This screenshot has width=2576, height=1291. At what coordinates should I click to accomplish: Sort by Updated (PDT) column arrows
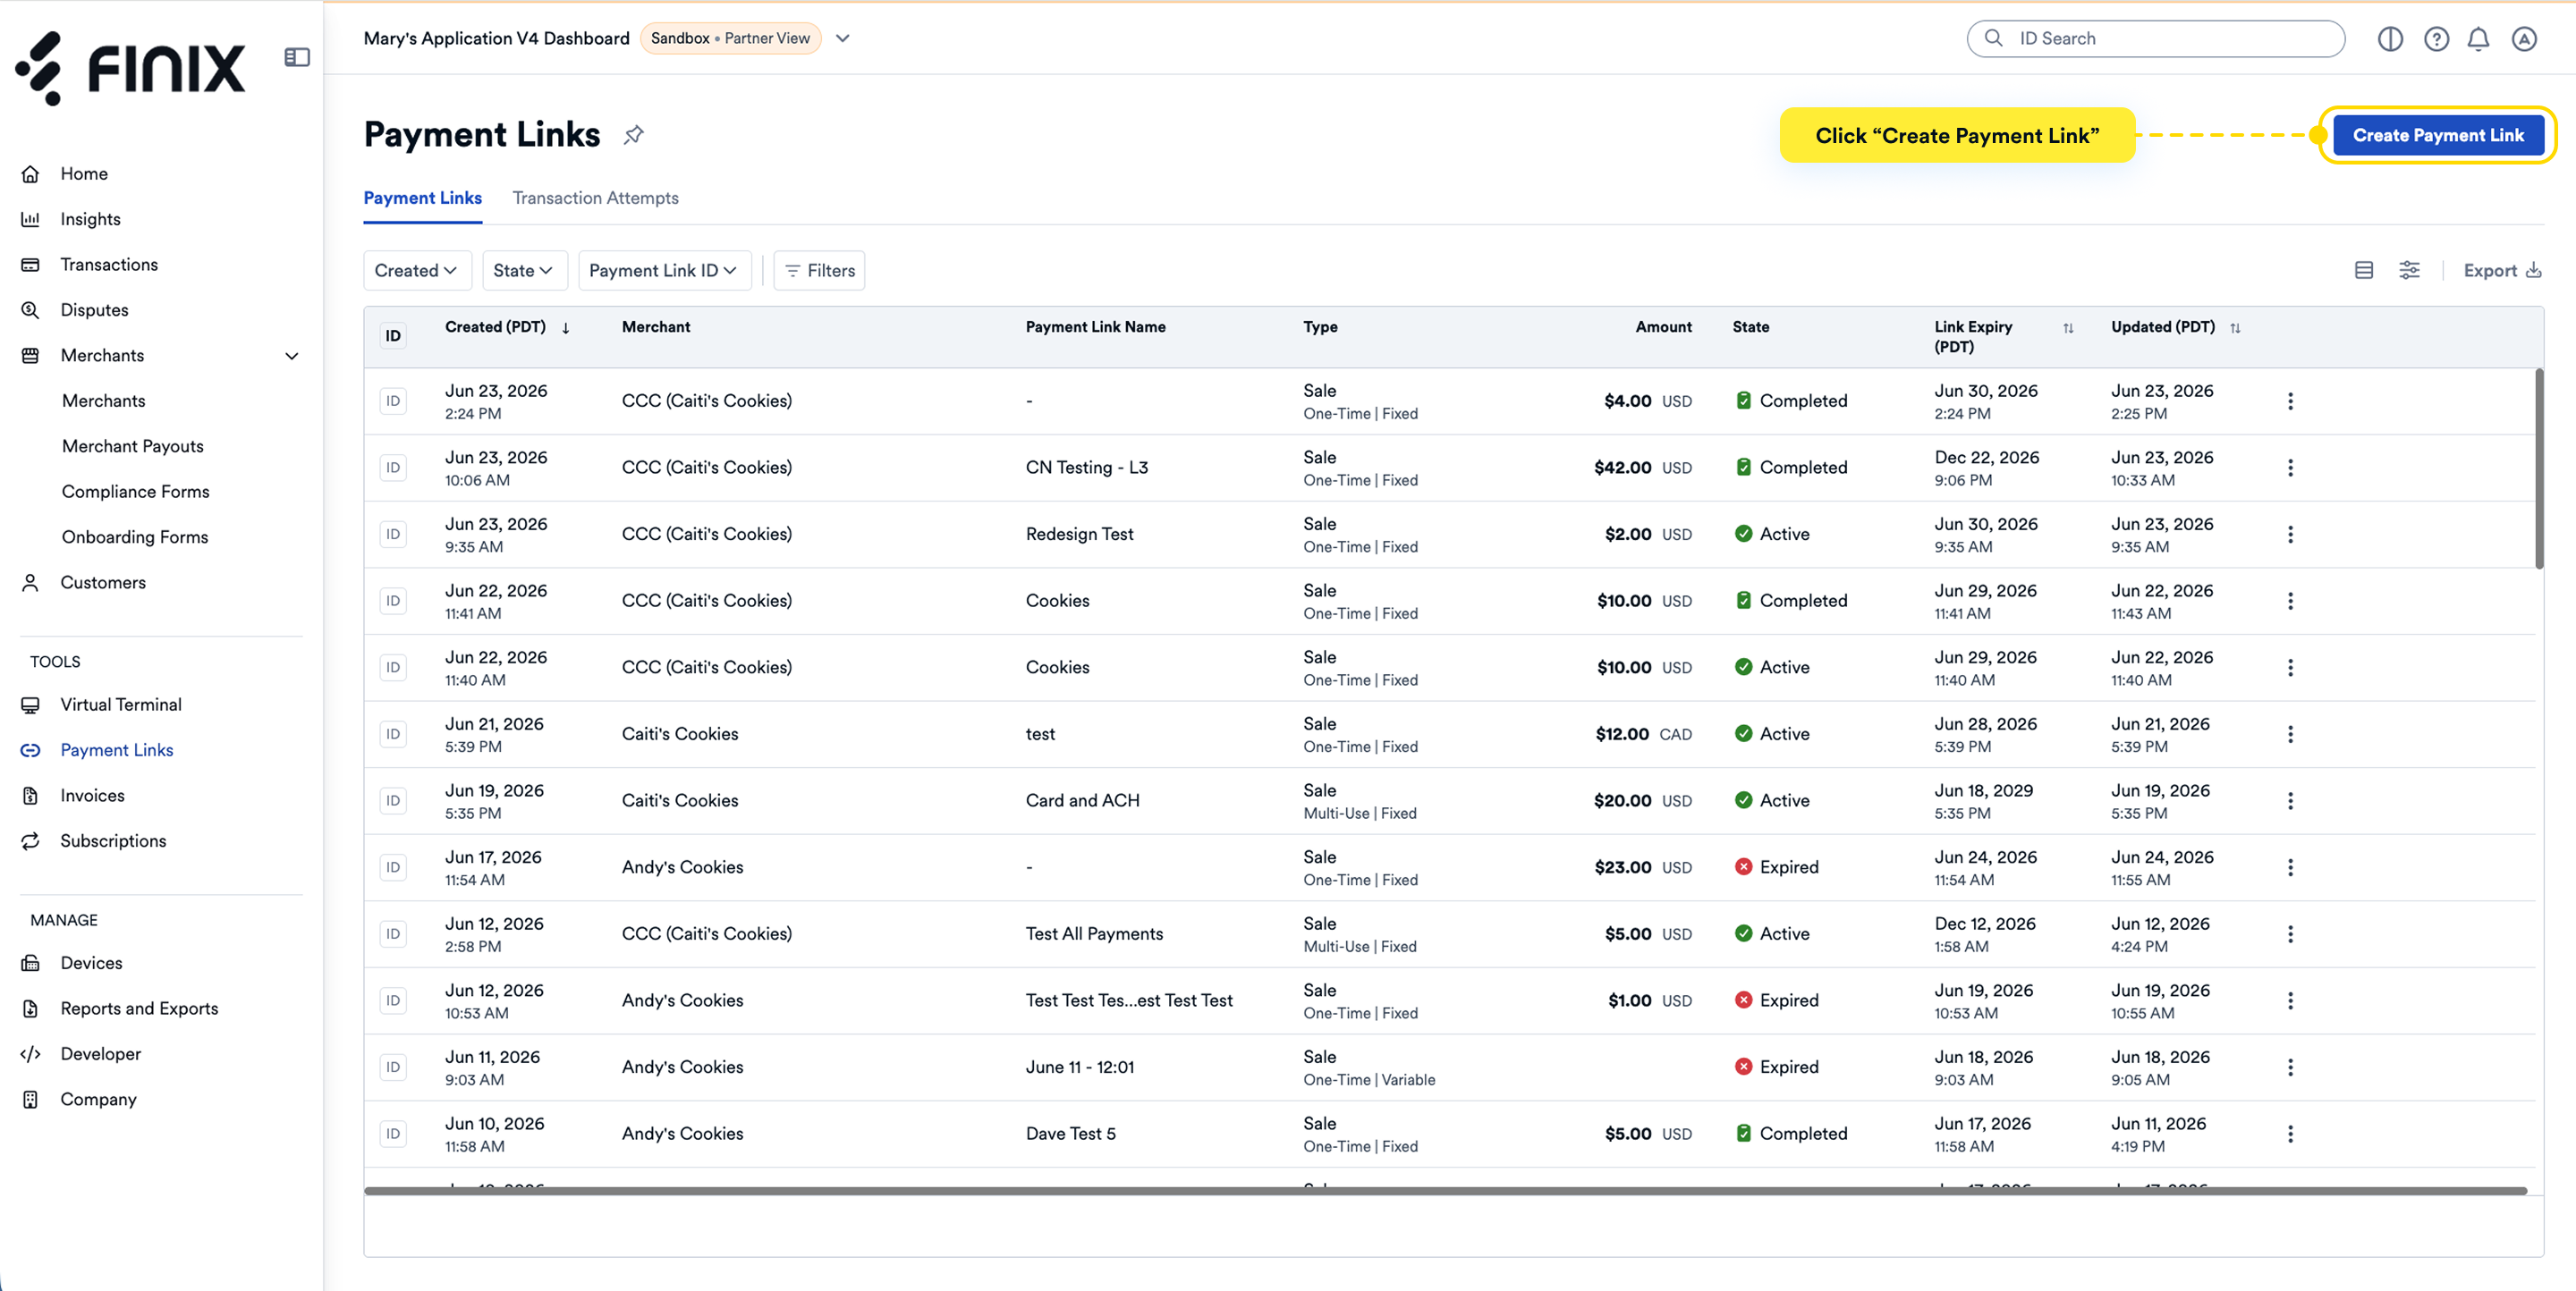2235,328
